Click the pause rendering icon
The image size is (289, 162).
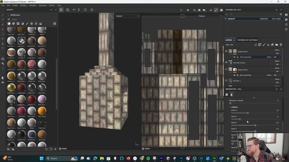188,10
